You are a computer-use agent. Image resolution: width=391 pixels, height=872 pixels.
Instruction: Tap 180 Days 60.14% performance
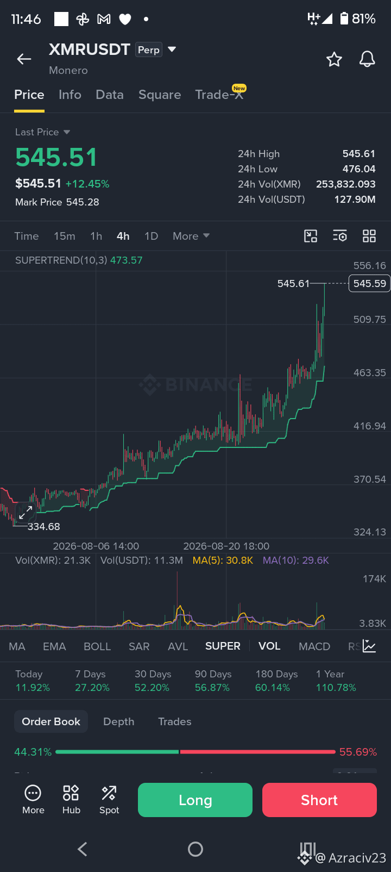[x=276, y=681]
